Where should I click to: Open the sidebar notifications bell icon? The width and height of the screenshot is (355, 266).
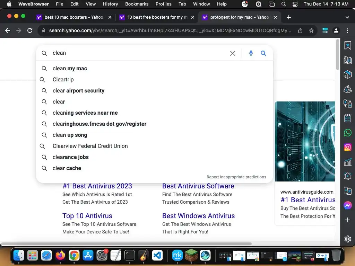click(x=347, y=176)
